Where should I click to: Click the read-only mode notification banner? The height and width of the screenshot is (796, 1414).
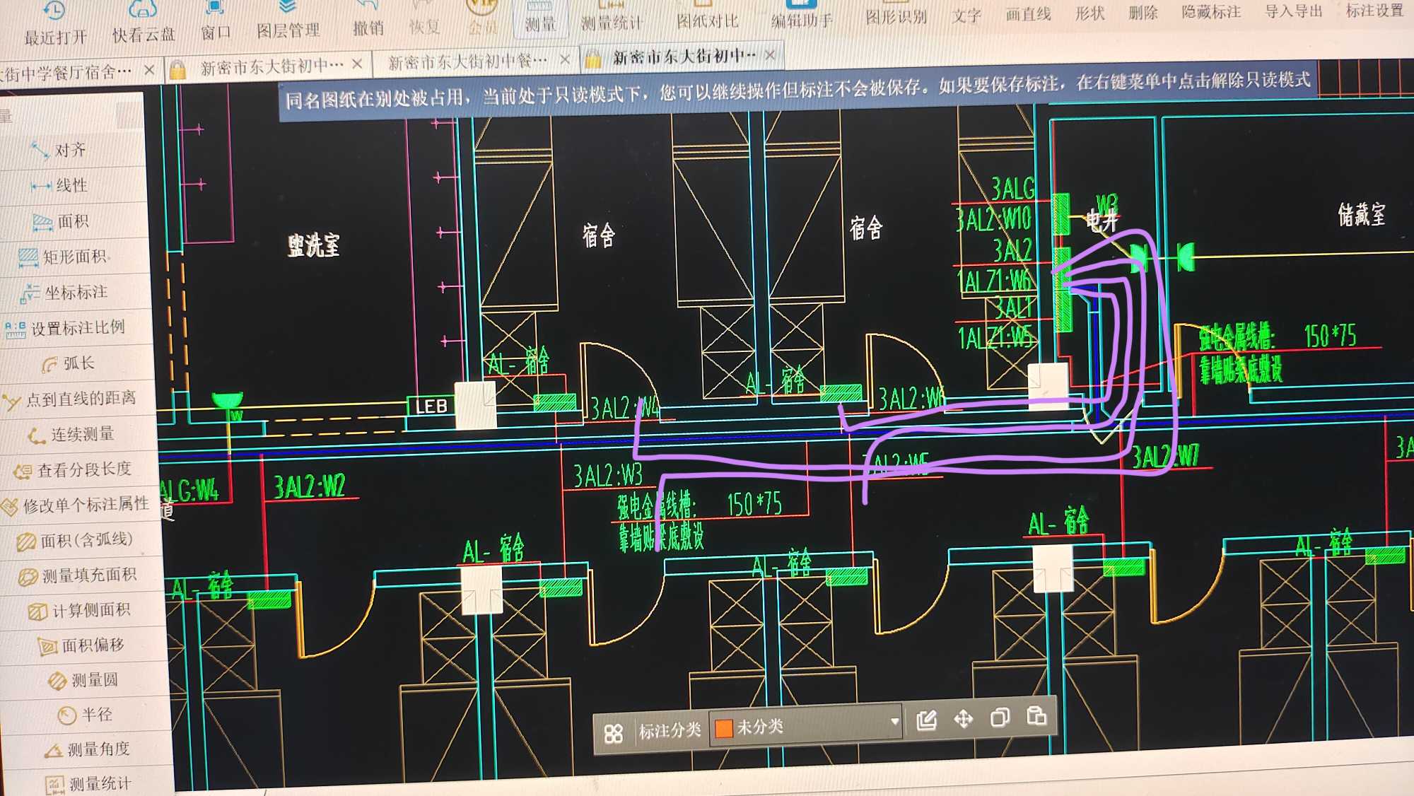click(x=797, y=89)
